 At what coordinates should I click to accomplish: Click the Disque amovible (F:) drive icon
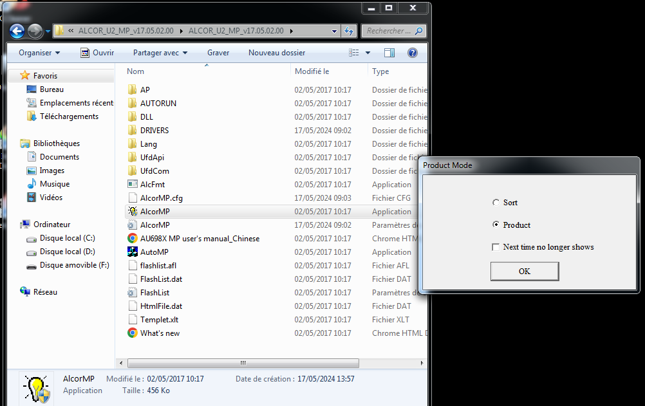(32, 266)
